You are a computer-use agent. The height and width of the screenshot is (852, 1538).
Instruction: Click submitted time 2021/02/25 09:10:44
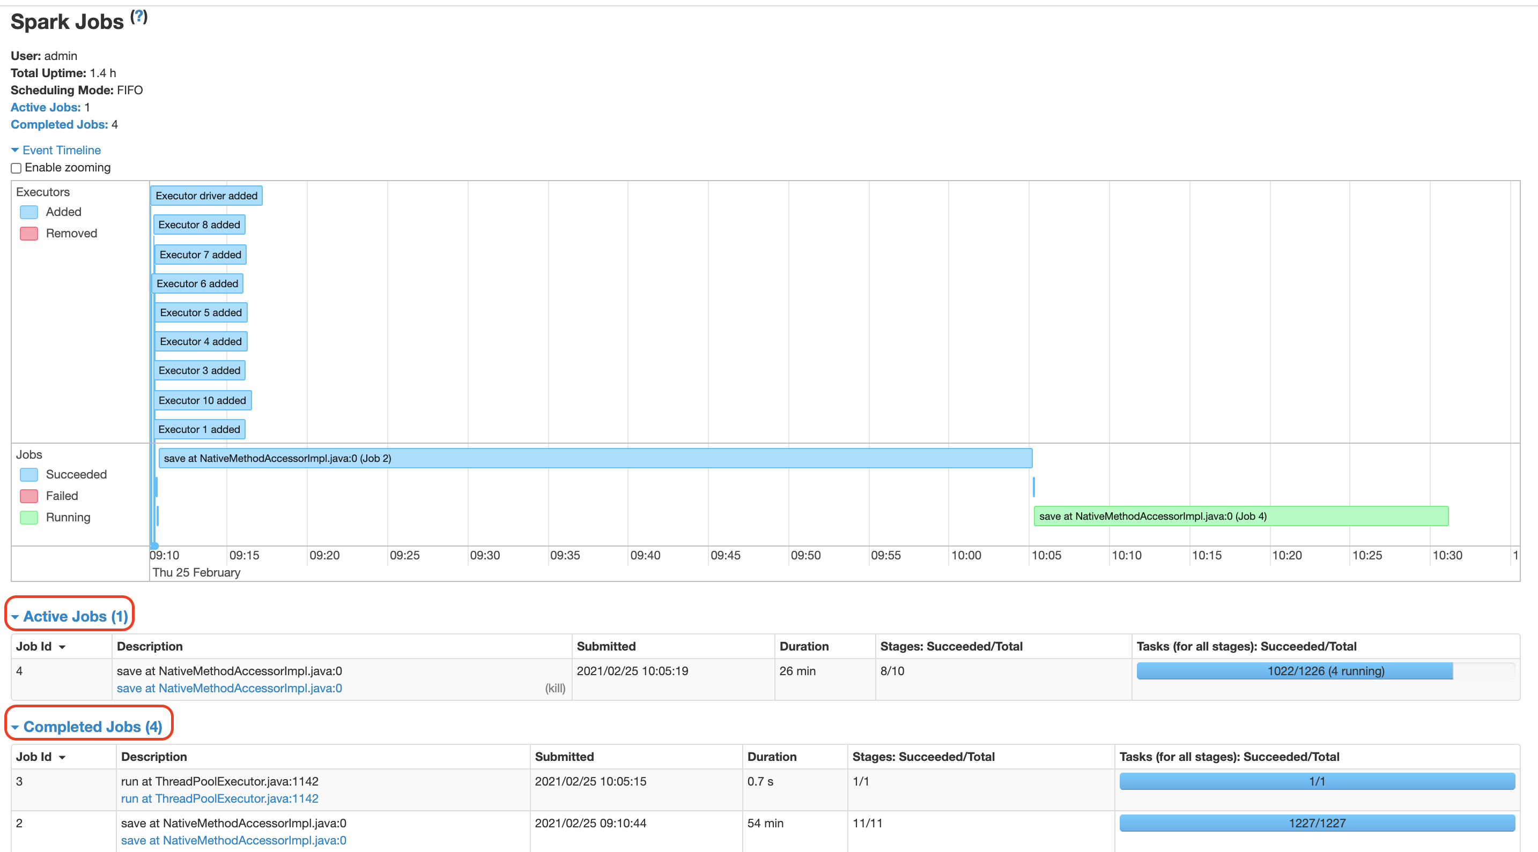(x=590, y=823)
